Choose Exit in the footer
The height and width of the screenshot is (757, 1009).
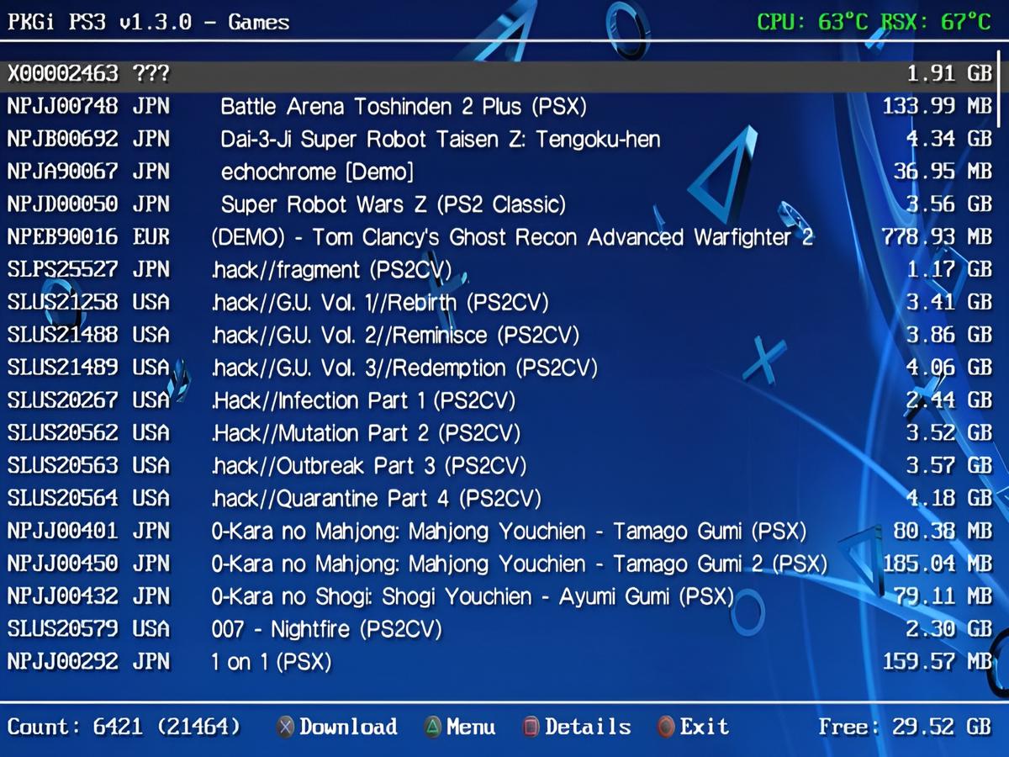[705, 727]
